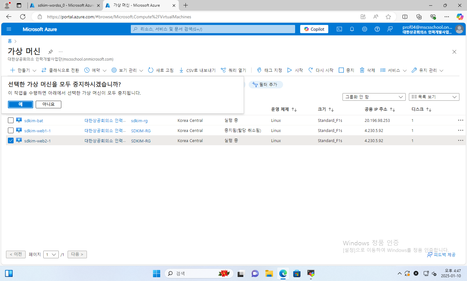Open the sdkim-web2-1 virtual machine link
This screenshot has height=281, width=467.
(x=38, y=141)
